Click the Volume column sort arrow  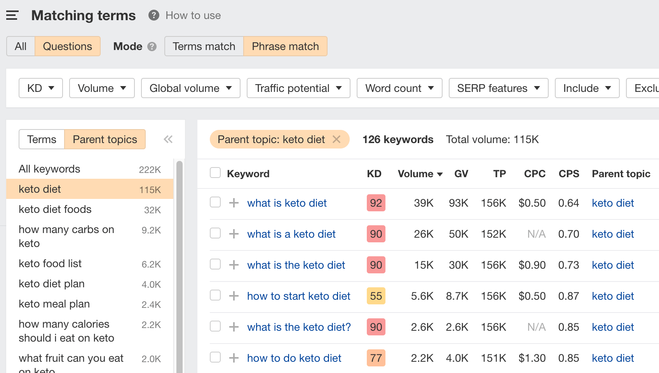[439, 174]
